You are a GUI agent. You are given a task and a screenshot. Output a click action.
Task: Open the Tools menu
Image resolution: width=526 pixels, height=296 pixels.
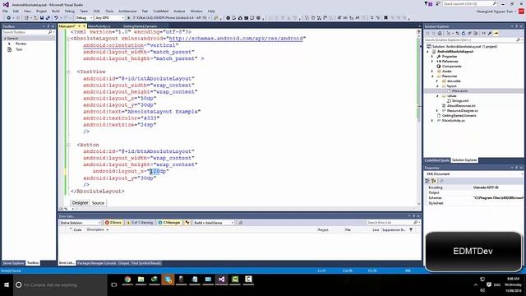[x=109, y=11]
